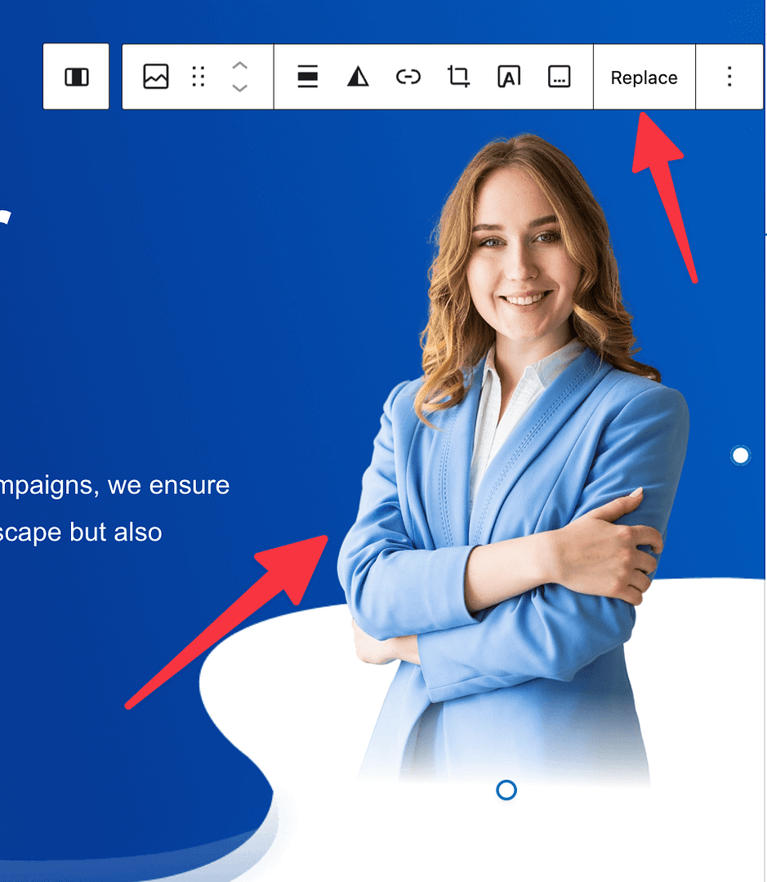Toggle the image caption icon
This screenshot has width=767, height=882.
[560, 77]
